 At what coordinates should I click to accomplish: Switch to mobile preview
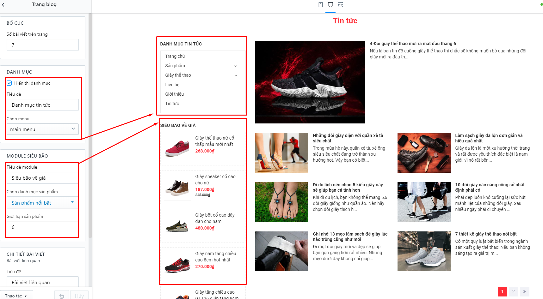pos(321,5)
